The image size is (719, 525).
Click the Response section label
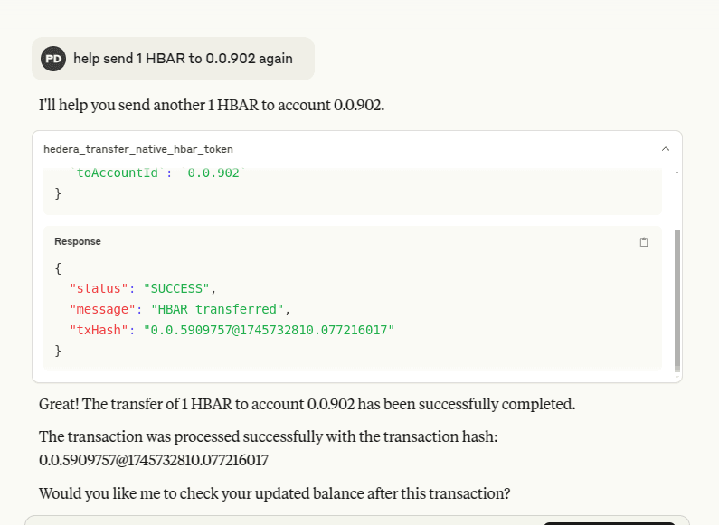[78, 241]
